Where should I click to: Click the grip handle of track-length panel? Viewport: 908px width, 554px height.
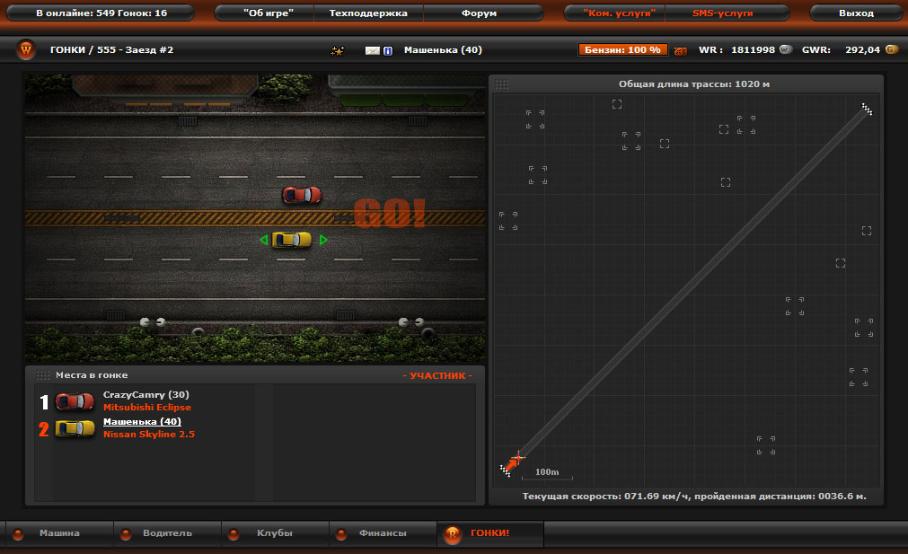pyautogui.click(x=502, y=84)
